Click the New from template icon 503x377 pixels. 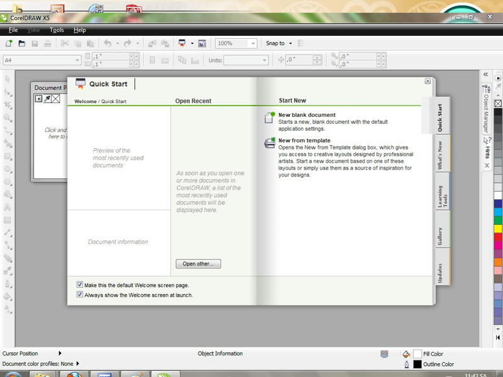coord(270,143)
